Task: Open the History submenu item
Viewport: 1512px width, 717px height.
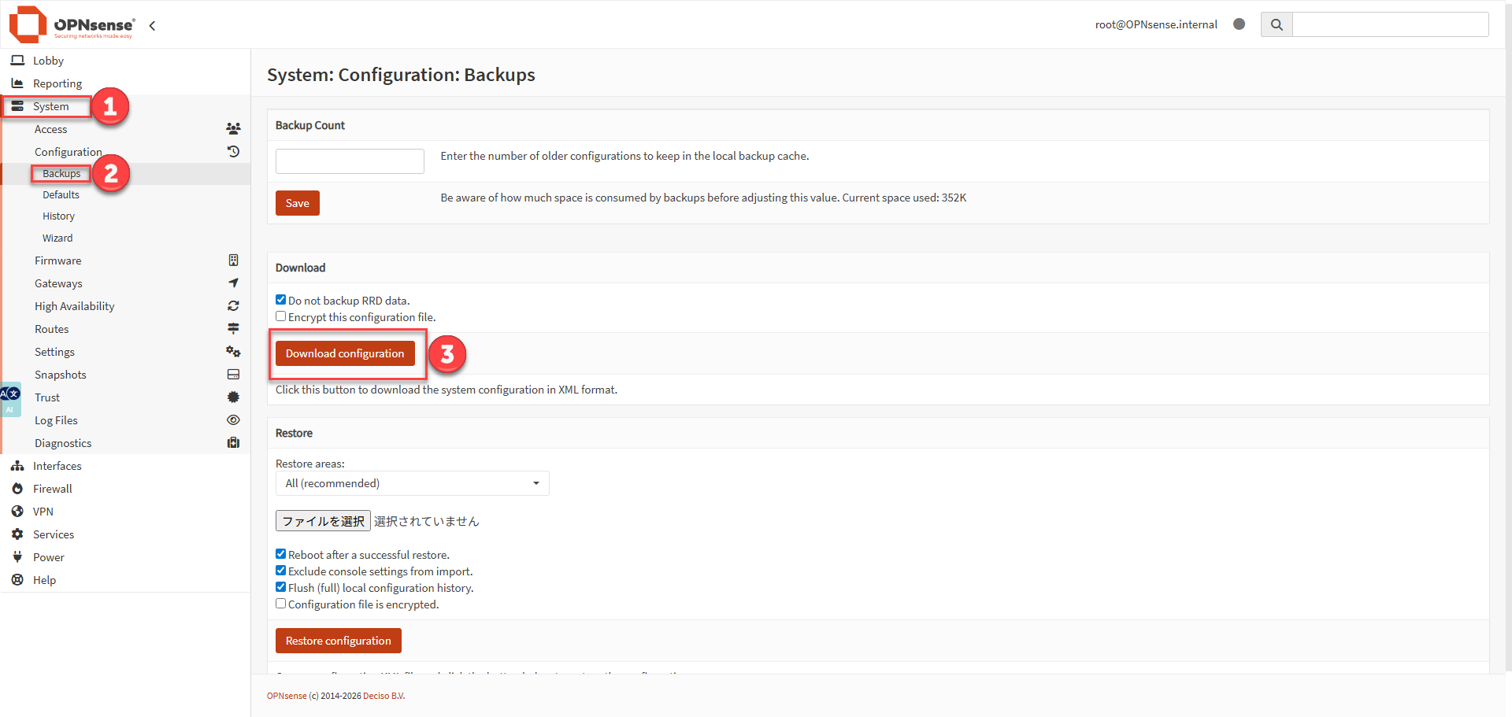Action: pyautogui.click(x=58, y=216)
